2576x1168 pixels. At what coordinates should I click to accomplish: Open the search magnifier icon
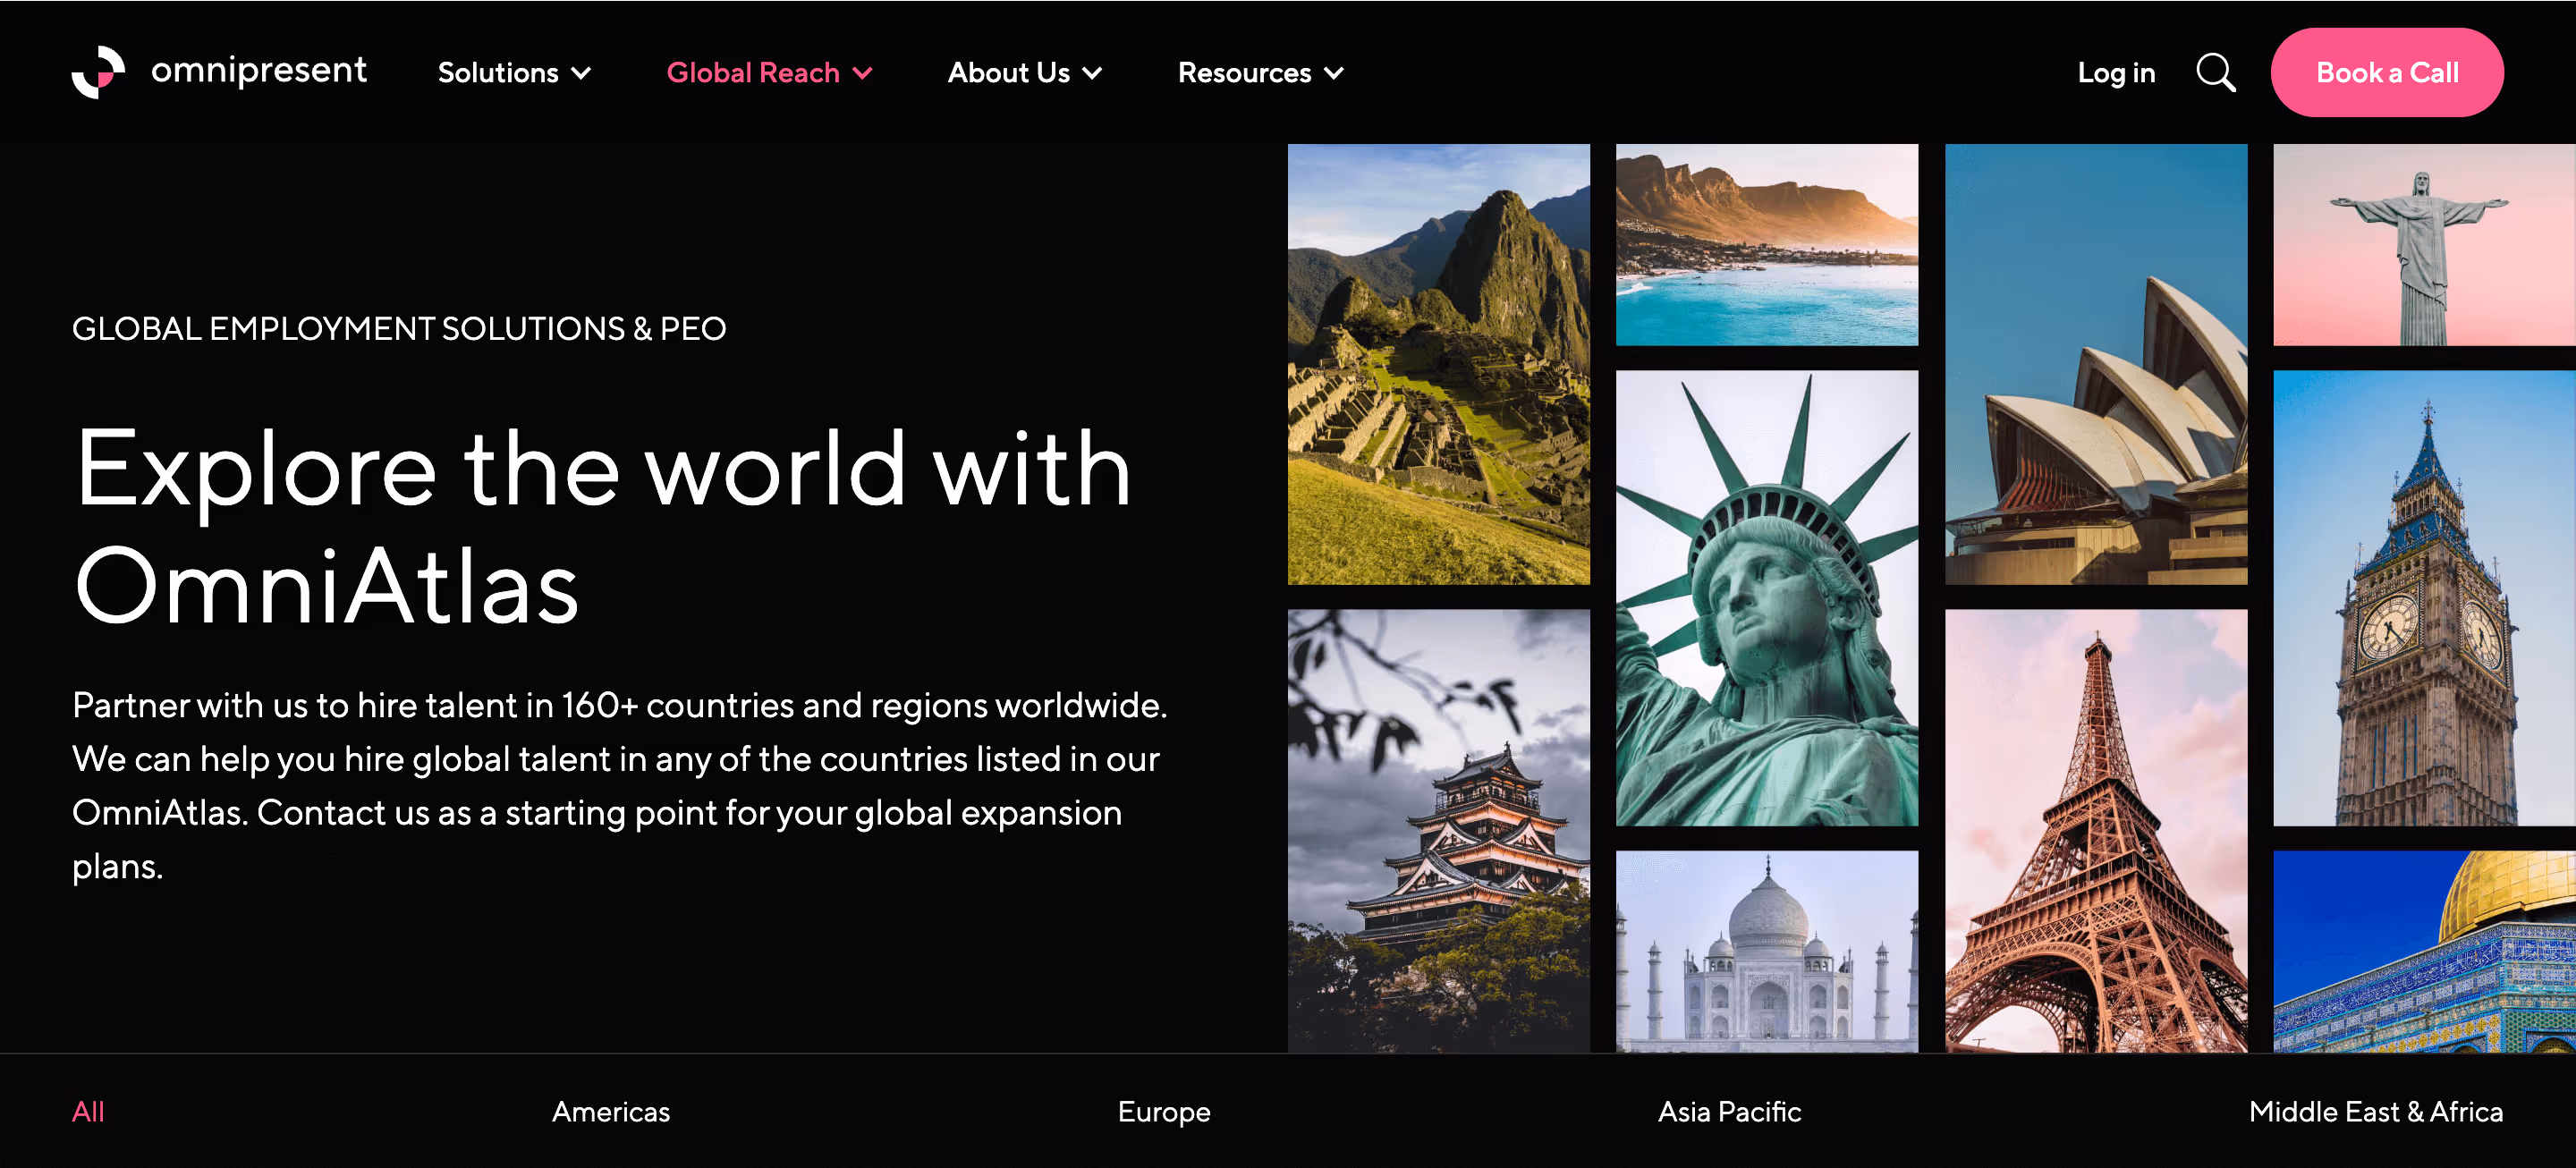click(x=2215, y=73)
